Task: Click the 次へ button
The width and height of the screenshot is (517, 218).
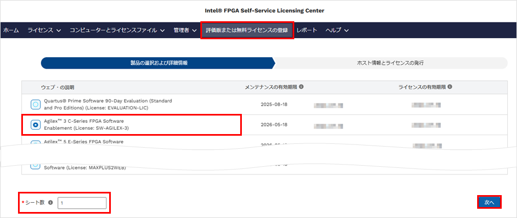Action: coord(489,202)
